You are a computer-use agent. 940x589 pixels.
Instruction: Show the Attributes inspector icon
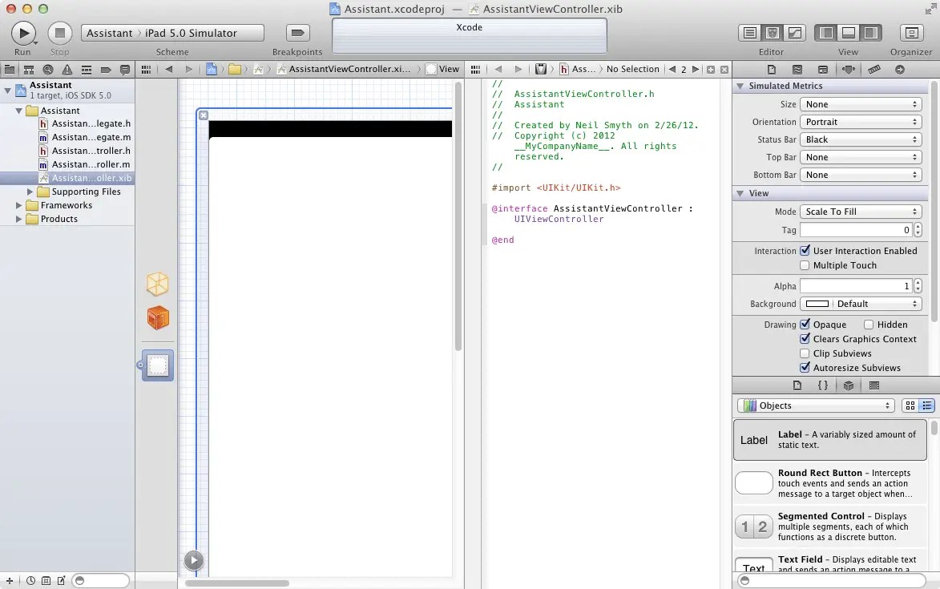click(x=849, y=70)
